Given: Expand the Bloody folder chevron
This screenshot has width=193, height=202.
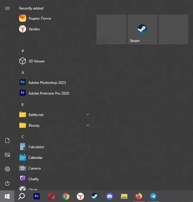Looking at the screenshot, I should [88, 125].
